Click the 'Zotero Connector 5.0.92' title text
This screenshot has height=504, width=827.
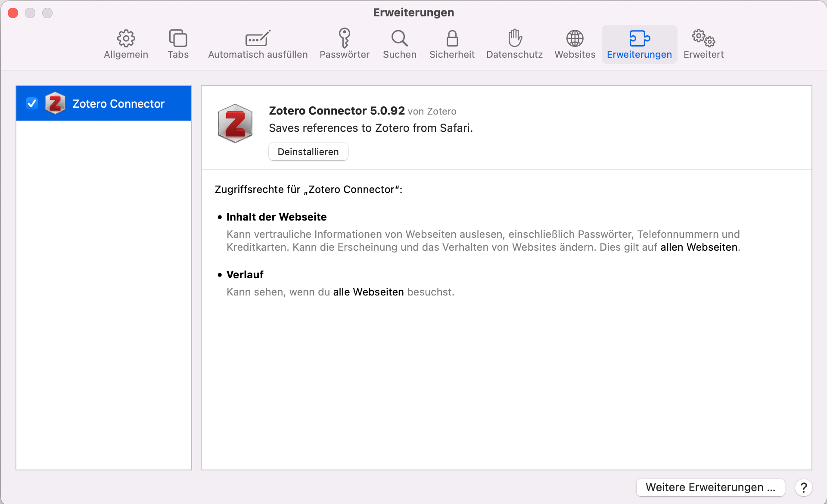click(x=337, y=111)
